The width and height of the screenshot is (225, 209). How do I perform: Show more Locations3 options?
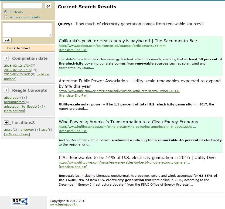click(17, 134)
